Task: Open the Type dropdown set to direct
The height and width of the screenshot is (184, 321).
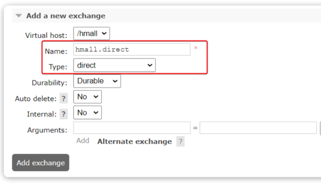Action: pyautogui.click(x=114, y=66)
